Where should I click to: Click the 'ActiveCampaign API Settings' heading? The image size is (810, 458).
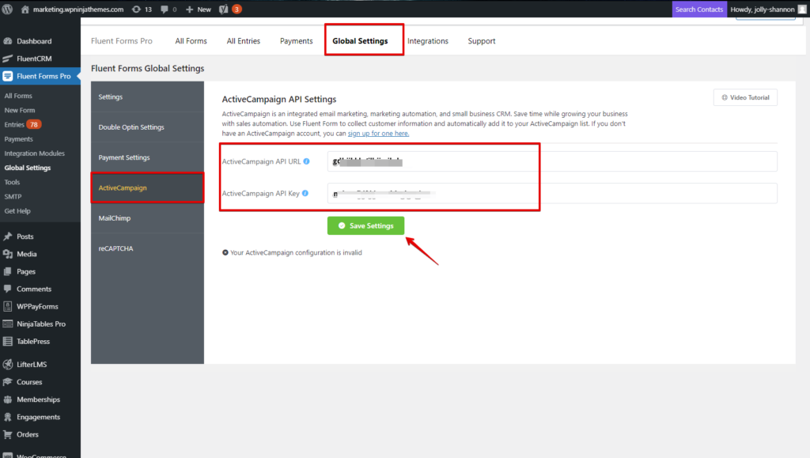point(279,100)
